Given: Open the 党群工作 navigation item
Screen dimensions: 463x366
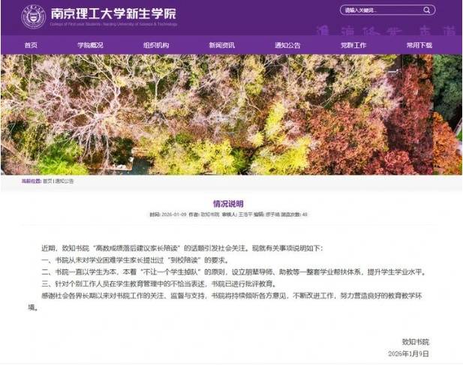Looking at the screenshot, I should click(353, 45).
